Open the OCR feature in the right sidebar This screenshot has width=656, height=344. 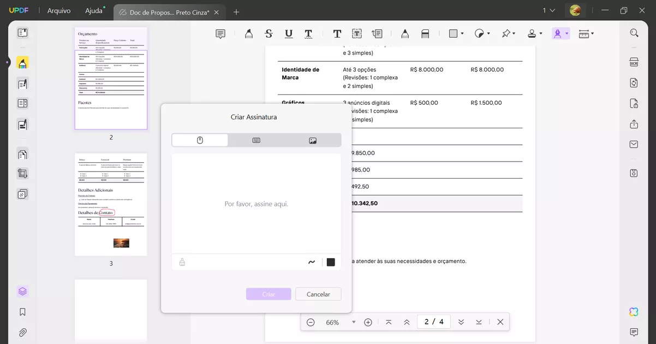pos(633,62)
